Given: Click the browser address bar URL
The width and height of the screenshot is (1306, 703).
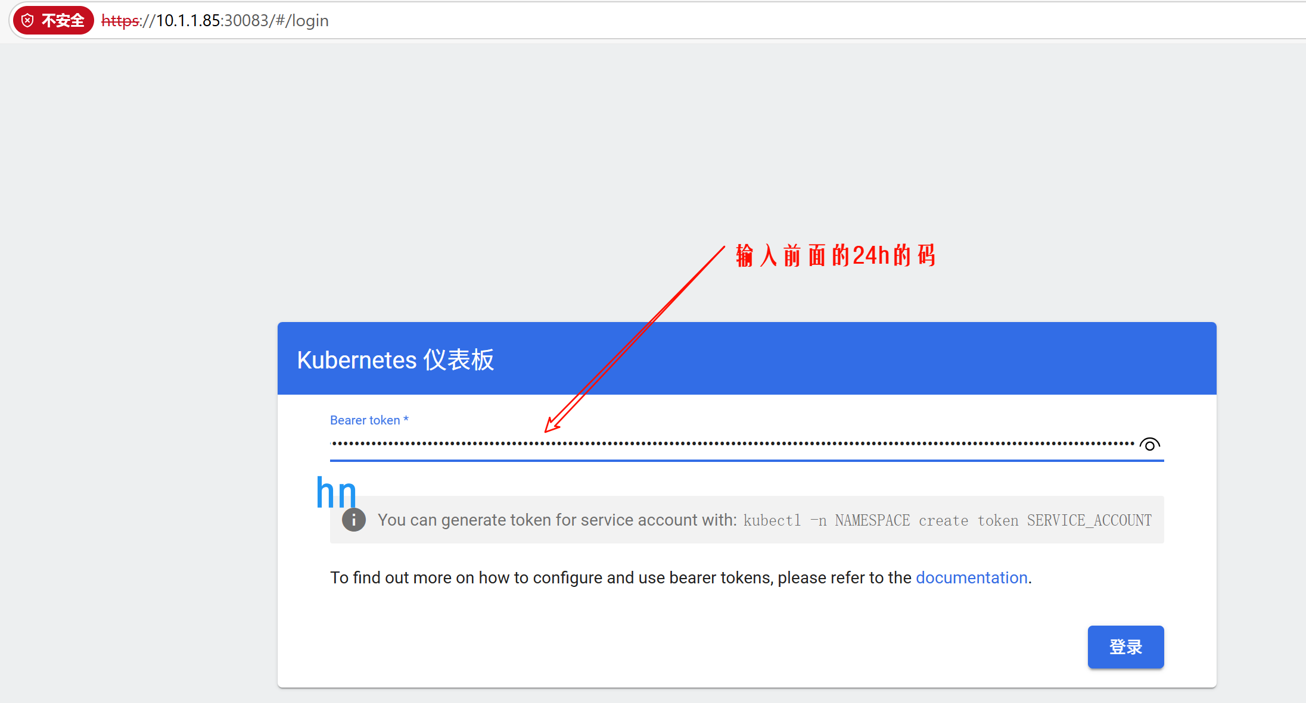Looking at the screenshot, I should click(x=214, y=20).
